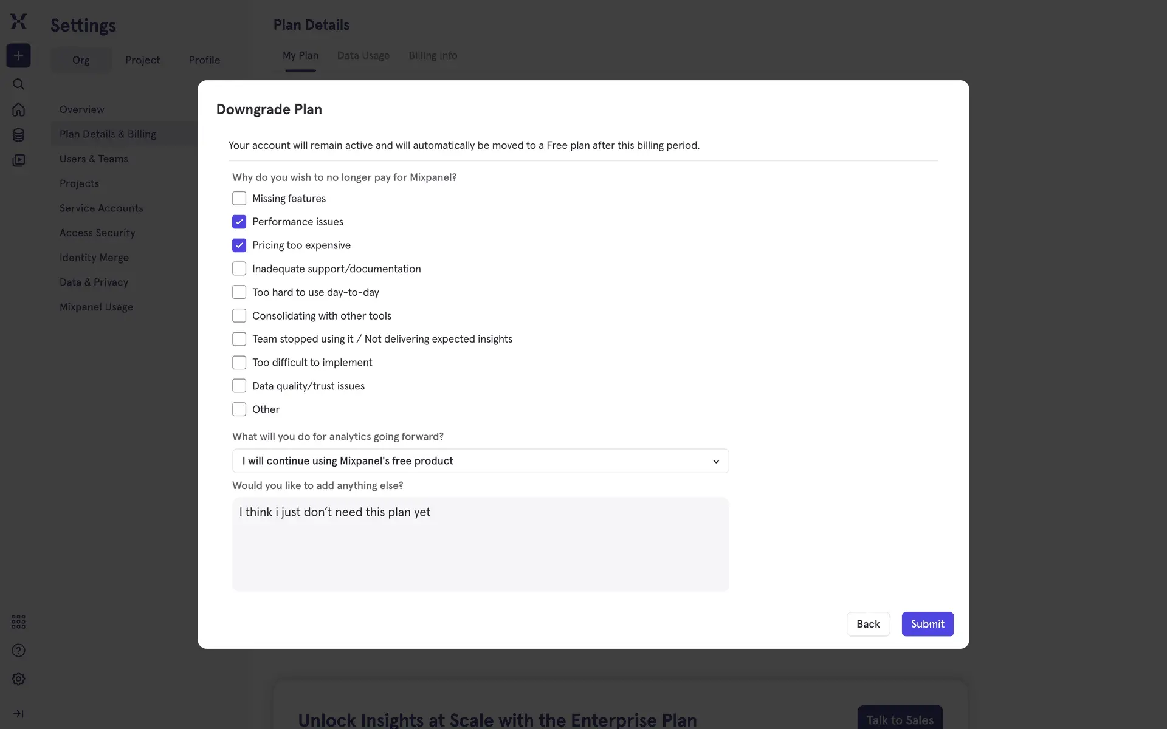Open the data database icon
The height and width of the screenshot is (729, 1167).
pos(18,135)
